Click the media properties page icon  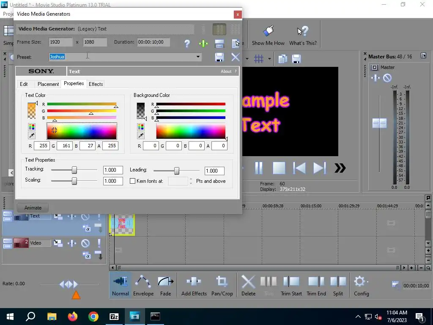(x=235, y=44)
